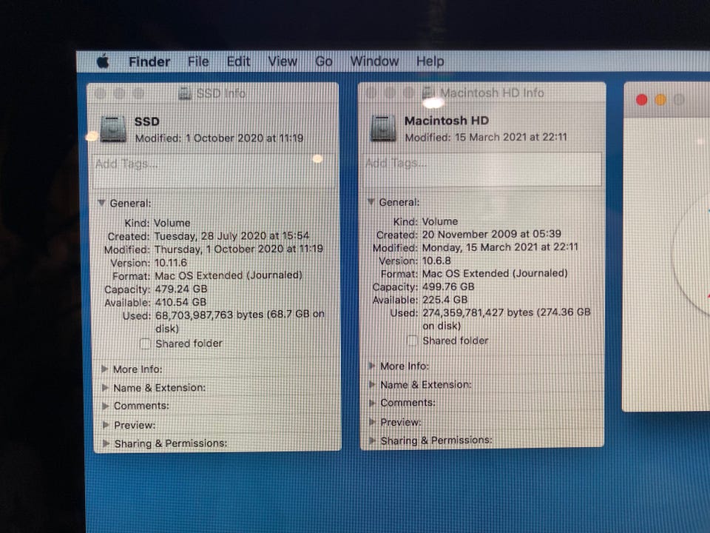
Task: Click SSD capacity value 479.24 GB
Action: coord(181,289)
